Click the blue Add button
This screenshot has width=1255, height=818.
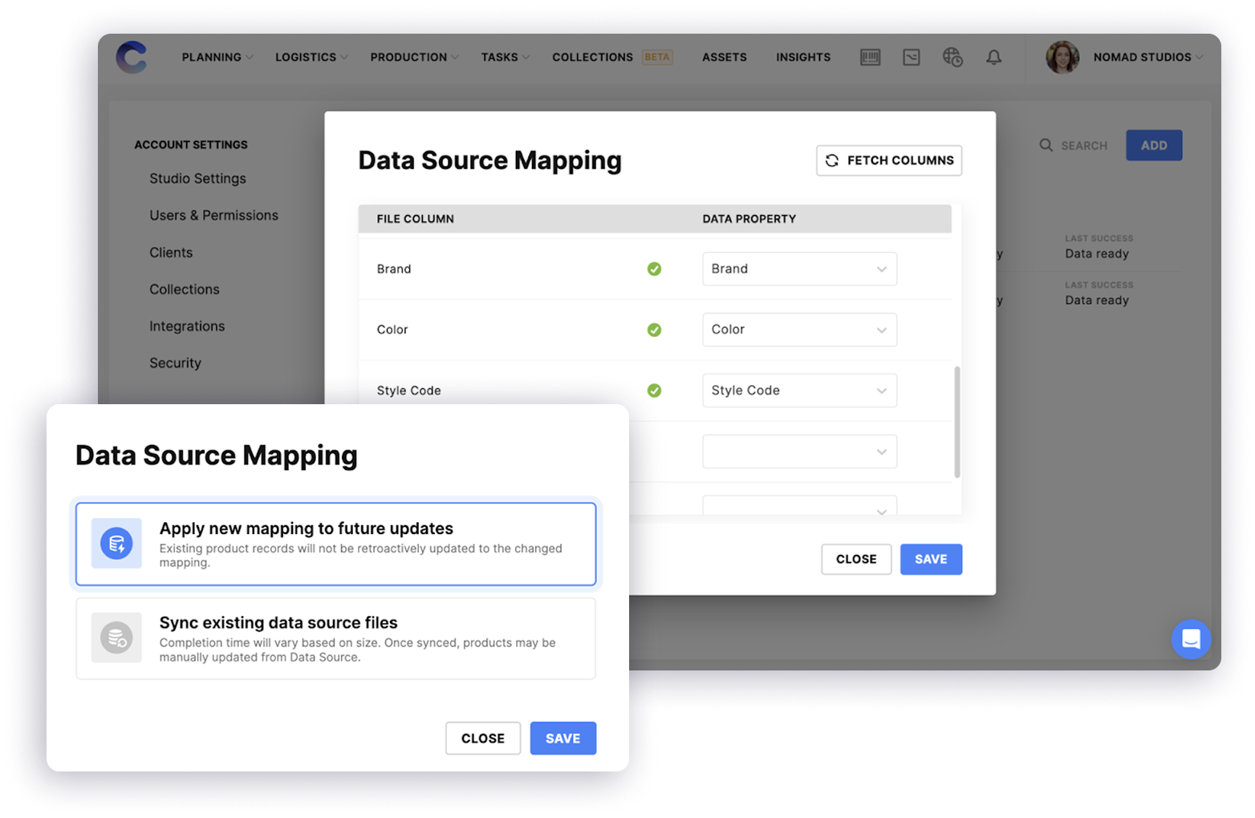tap(1154, 145)
